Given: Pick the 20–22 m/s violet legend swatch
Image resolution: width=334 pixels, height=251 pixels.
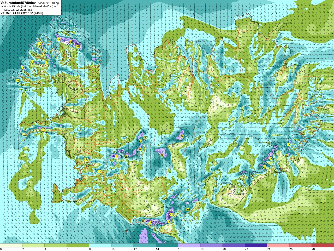Looking at the screenshot, I should coord(234,246).
